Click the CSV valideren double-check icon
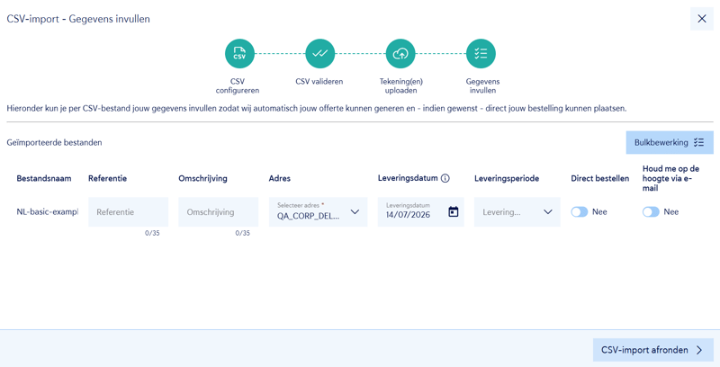The height and width of the screenshot is (367, 720). pos(320,54)
